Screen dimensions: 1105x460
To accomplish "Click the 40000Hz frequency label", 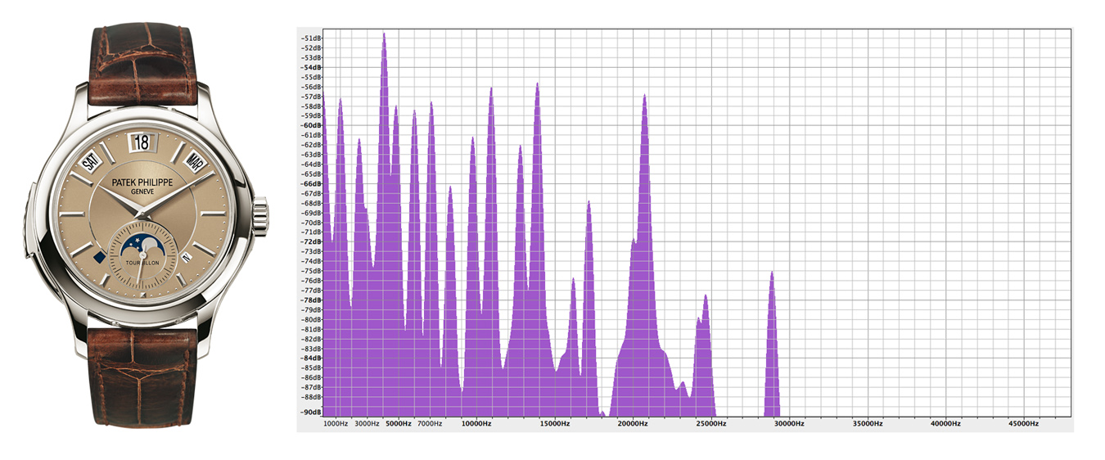I will 945,424.
